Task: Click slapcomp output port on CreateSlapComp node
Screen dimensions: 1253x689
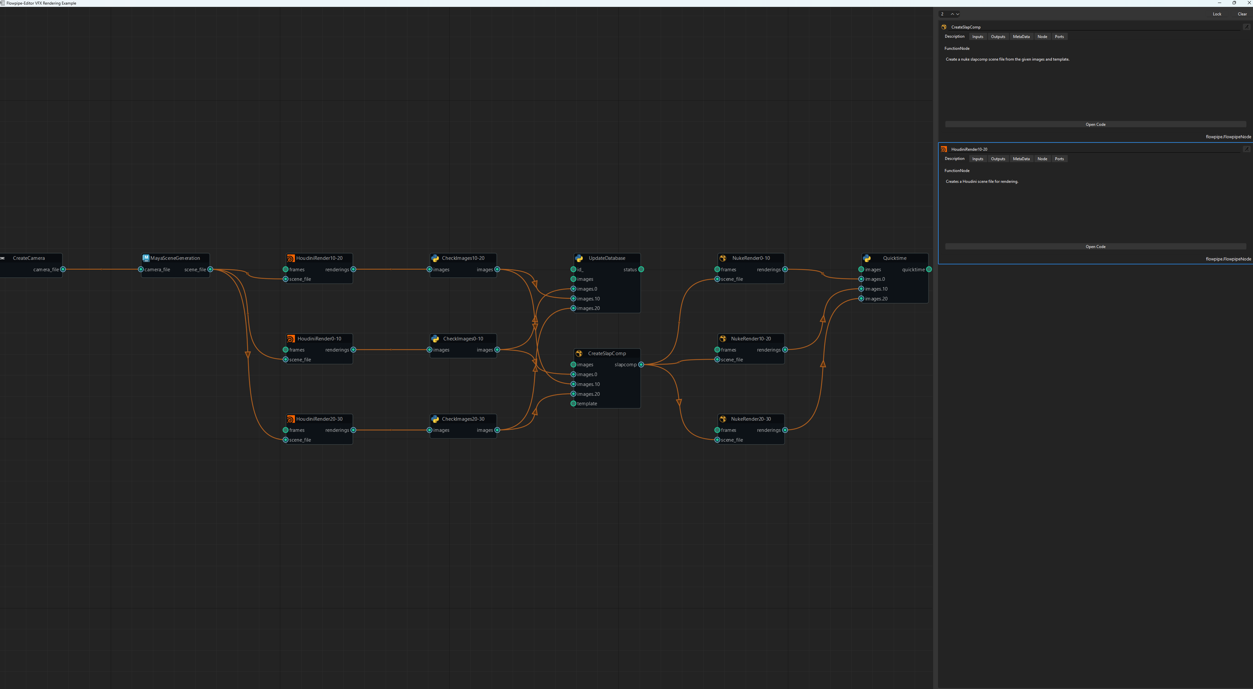Action: point(641,365)
